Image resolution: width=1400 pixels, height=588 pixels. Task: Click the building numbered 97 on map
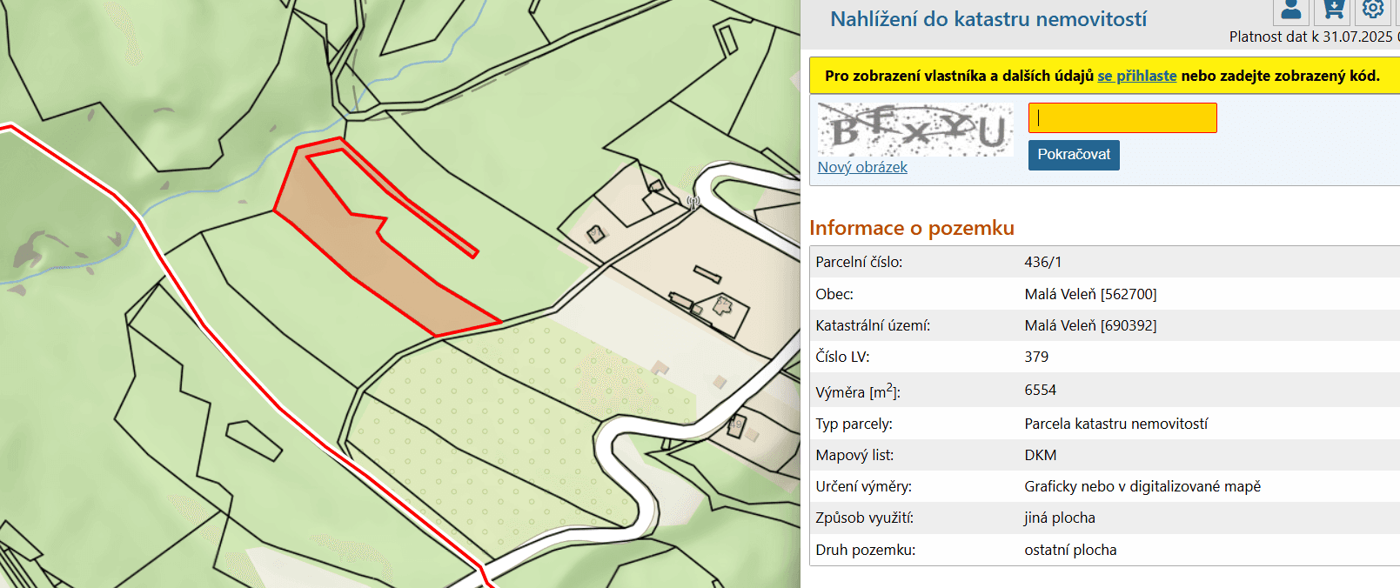click(596, 234)
